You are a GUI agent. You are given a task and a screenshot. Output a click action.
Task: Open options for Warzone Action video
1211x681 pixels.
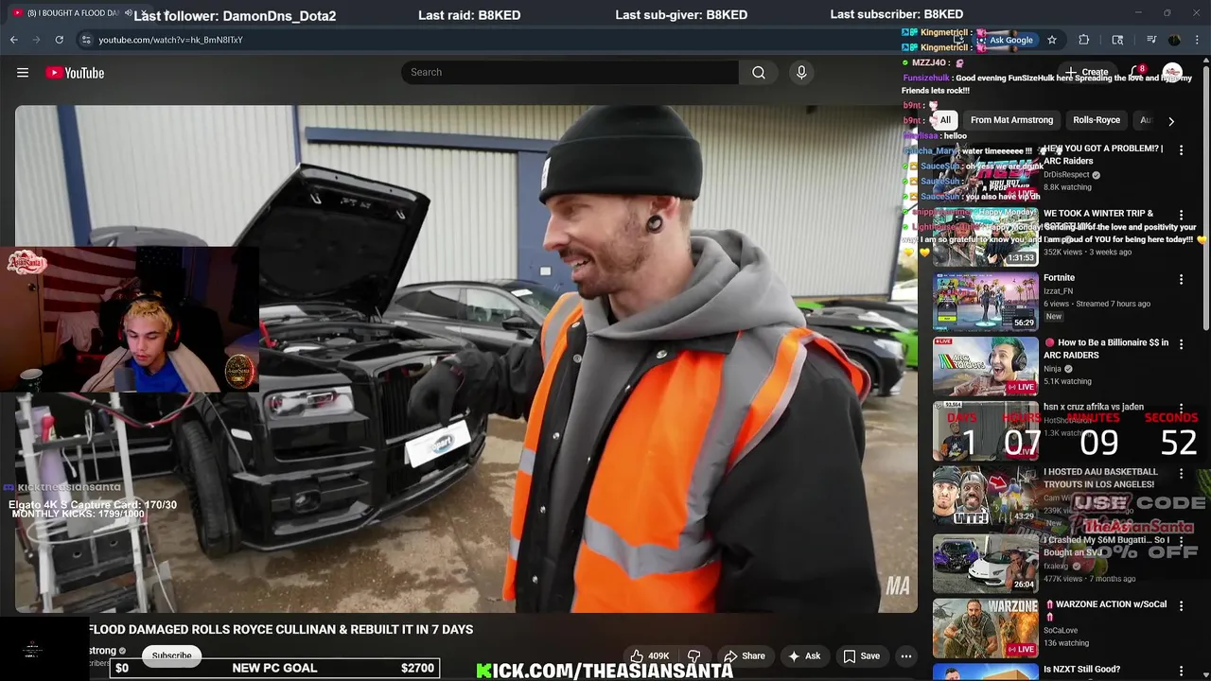point(1181,605)
